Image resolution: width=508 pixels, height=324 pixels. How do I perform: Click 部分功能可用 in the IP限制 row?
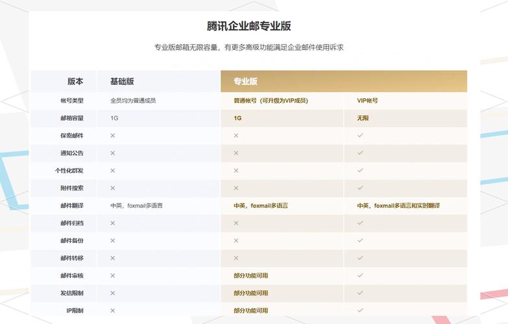point(251,310)
